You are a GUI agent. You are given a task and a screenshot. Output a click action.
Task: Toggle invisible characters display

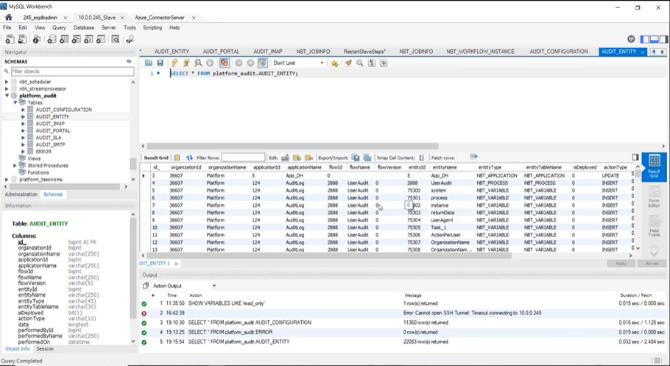(x=372, y=63)
